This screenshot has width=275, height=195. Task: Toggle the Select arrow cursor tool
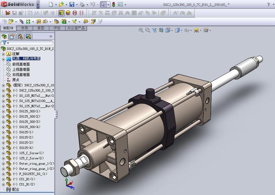pos(103,4)
